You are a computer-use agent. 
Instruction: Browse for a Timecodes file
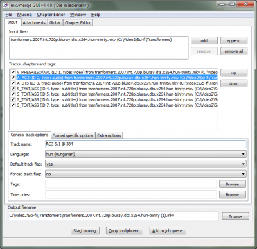point(233,195)
